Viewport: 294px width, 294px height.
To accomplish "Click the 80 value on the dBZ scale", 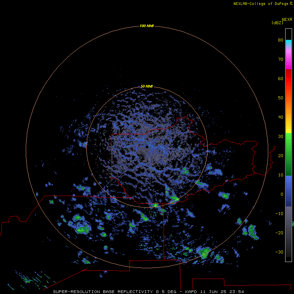I will point(281,40).
